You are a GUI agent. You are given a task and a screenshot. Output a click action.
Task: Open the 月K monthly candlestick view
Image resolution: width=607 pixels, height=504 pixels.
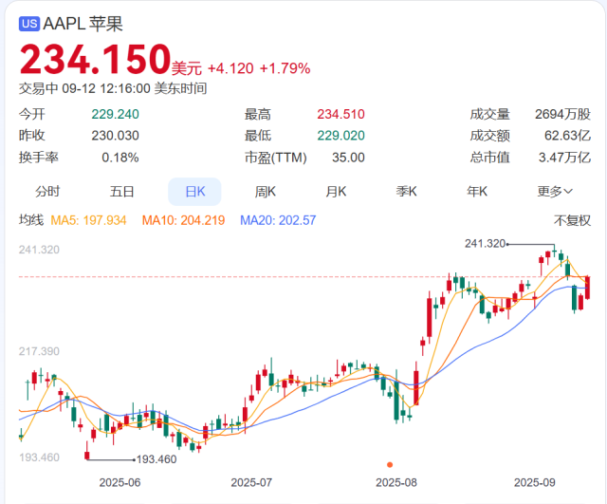336,191
